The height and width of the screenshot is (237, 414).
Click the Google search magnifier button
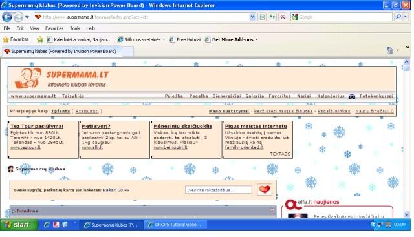398,17
